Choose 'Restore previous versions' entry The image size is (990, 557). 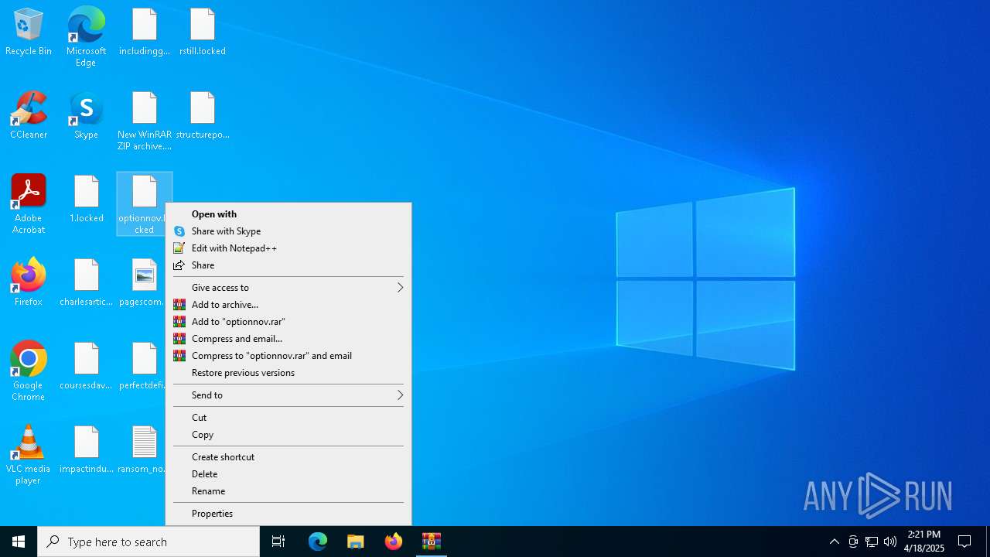pos(288,373)
